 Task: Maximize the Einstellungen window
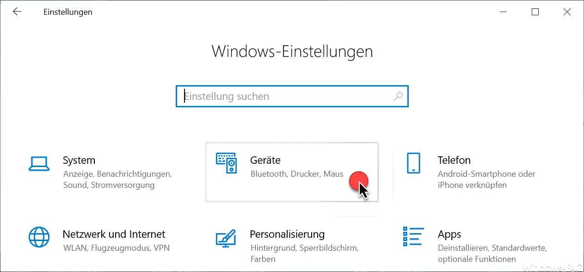(x=535, y=12)
